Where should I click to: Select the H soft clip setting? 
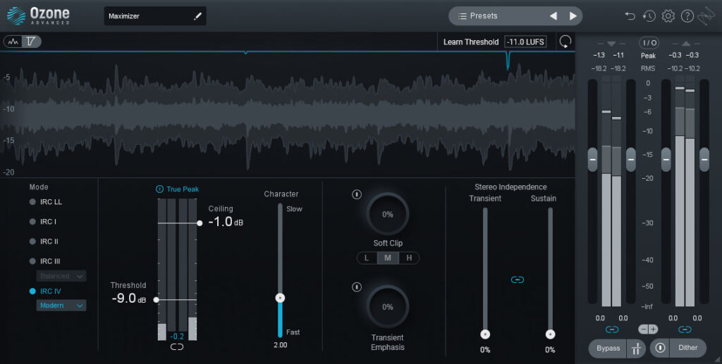[x=408, y=258]
